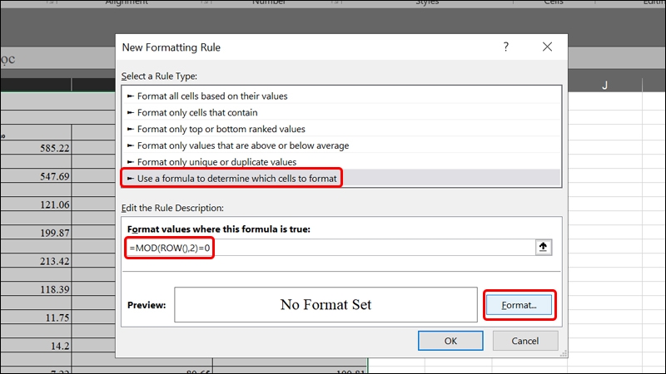Select 'Format only cells that contain' rule type
This screenshot has width=666, height=374.
click(341, 112)
